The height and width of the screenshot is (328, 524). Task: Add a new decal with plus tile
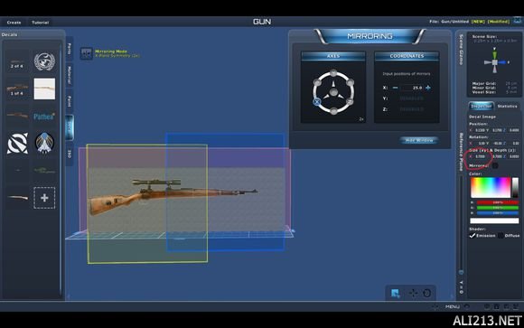coord(44,198)
